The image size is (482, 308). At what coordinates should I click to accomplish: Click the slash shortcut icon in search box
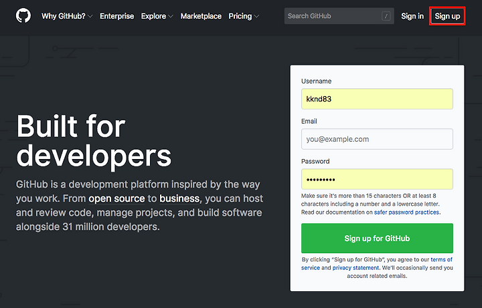[x=386, y=16]
